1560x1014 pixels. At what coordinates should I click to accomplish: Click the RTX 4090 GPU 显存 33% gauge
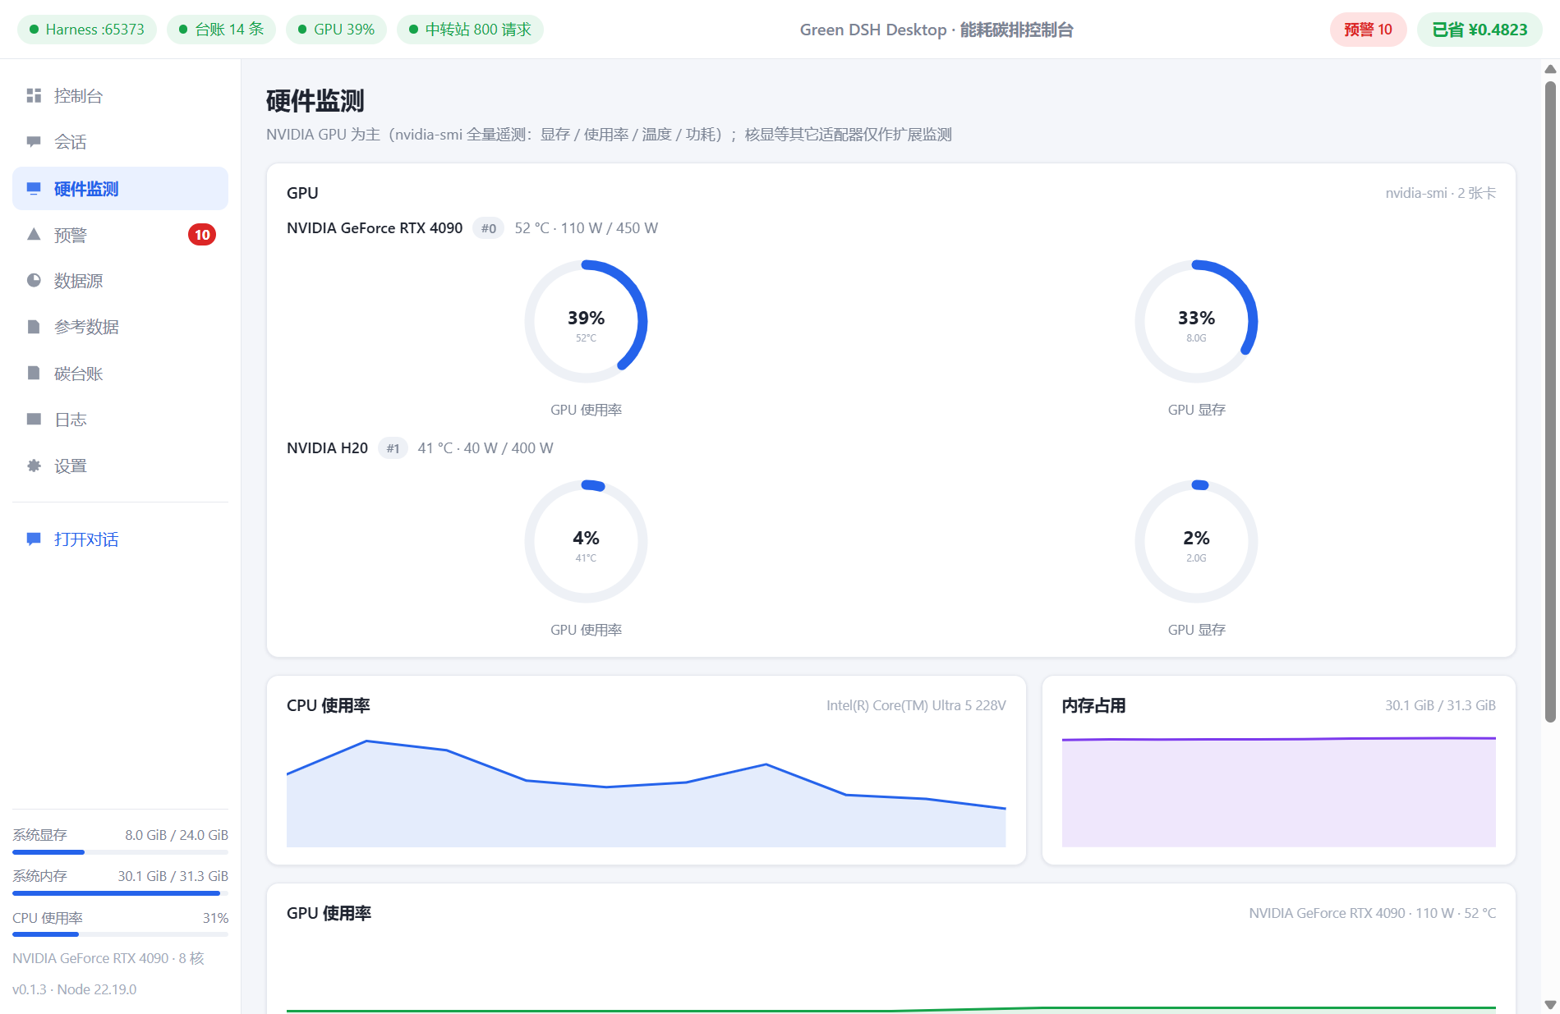(1196, 322)
